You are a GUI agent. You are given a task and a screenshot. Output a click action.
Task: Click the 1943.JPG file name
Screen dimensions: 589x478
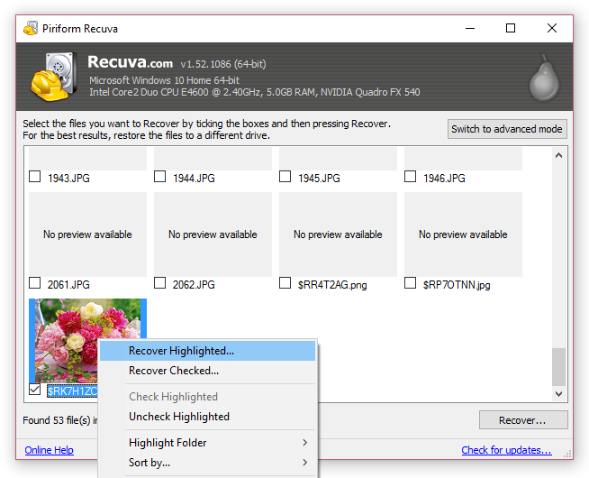click(x=68, y=179)
